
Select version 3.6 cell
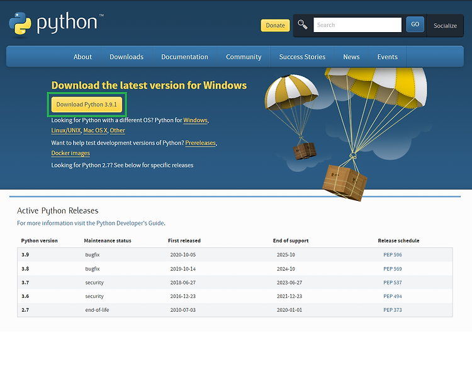click(x=25, y=297)
